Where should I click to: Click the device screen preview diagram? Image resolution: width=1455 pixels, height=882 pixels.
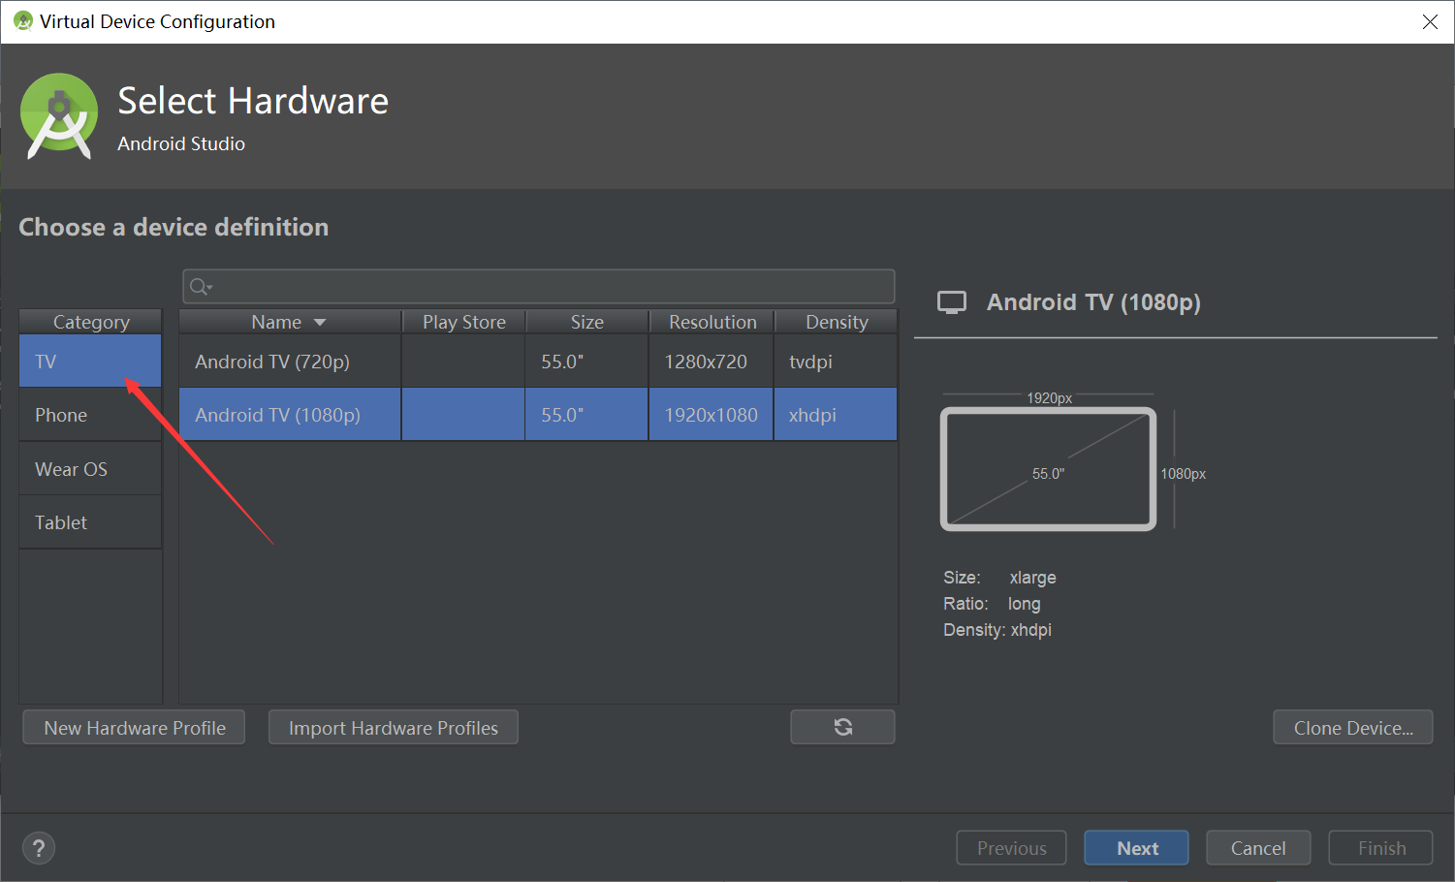click(1048, 469)
